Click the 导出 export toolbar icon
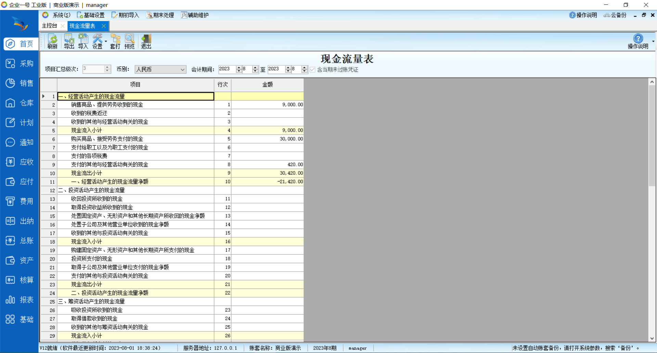Screen dimensions: 657x353 [x=69, y=41]
